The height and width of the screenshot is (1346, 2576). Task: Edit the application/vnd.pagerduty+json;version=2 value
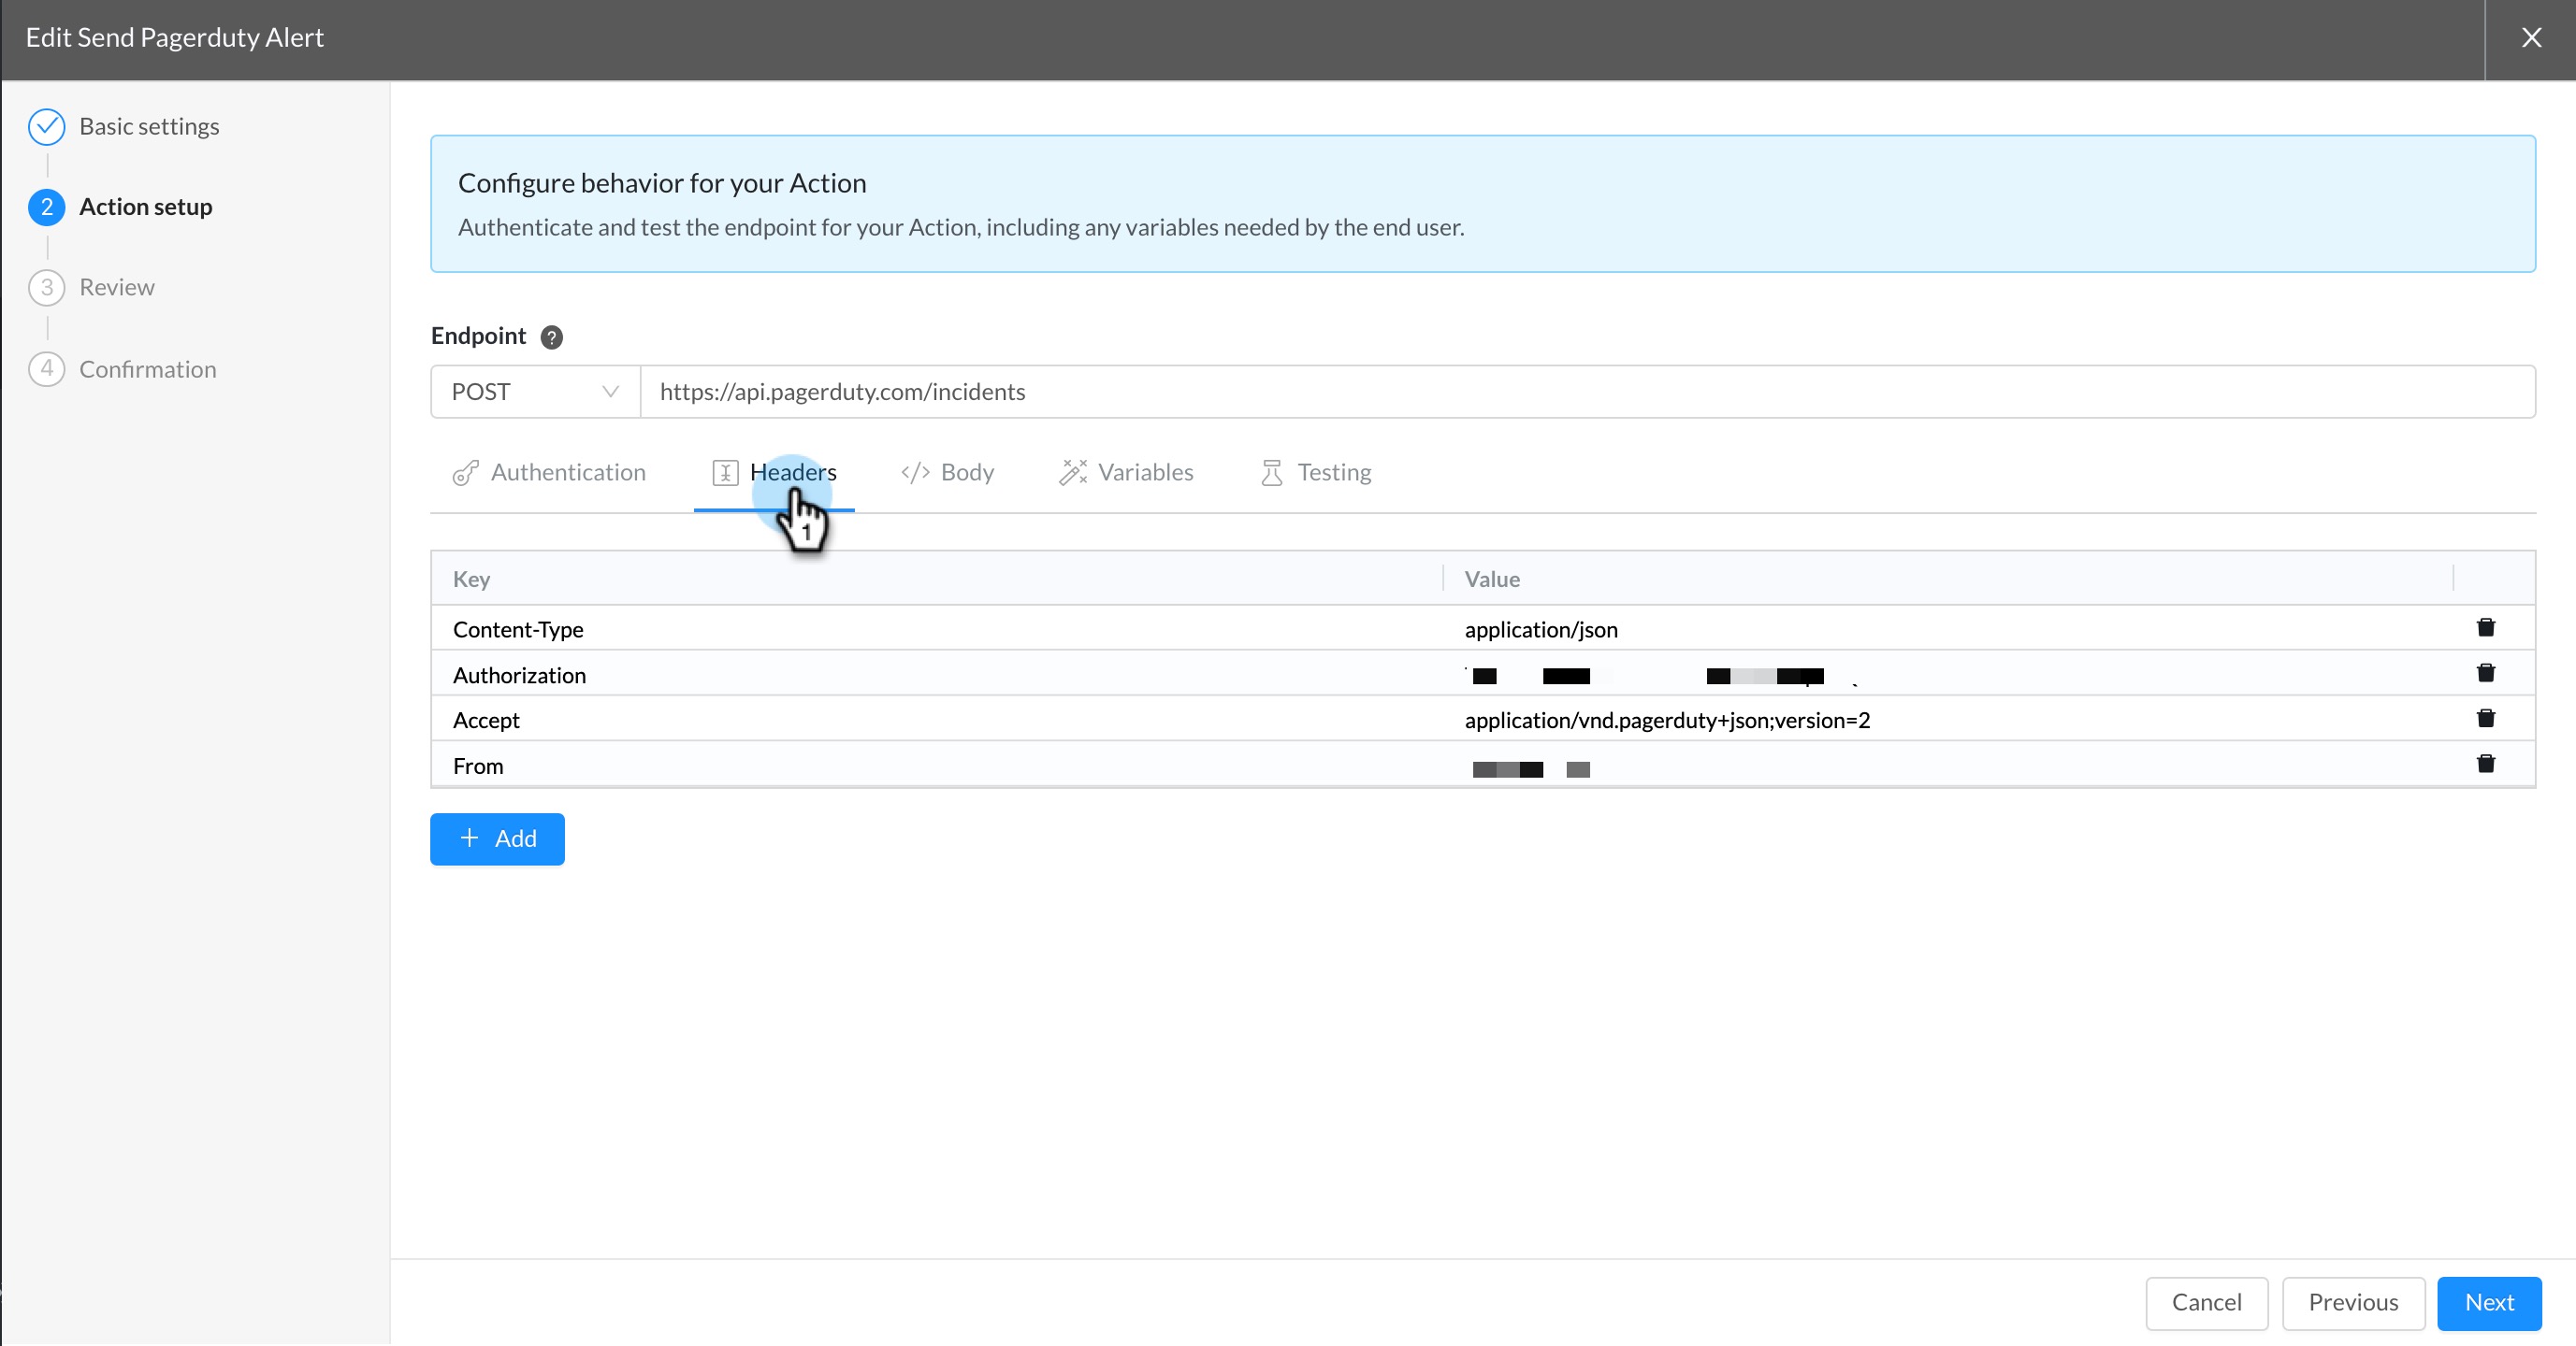click(1948, 721)
